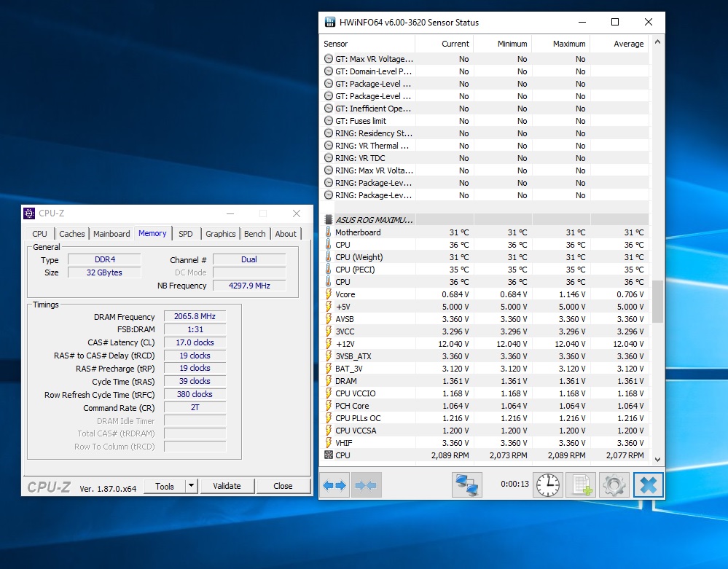Viewport: 728px width, 569px height.
Task: Open the Bench tab
Action: (255, 234)
